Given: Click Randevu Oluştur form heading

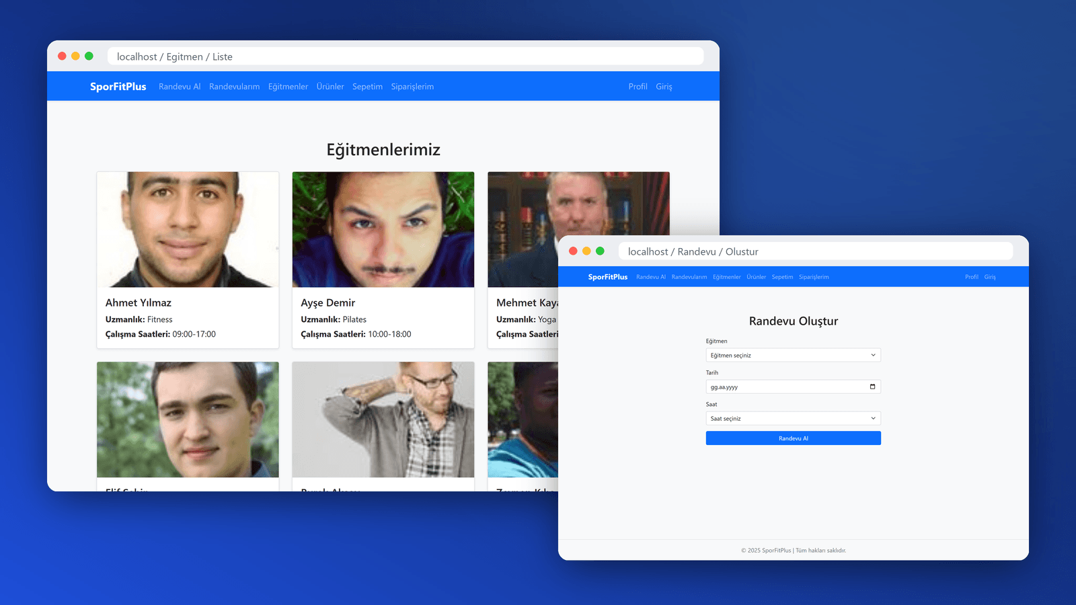Looking at the screenshot, I should (x=794, y=321).
